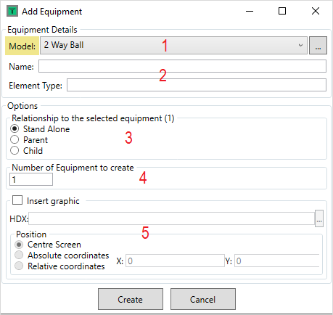Click the Number of Equipment to create field

point(31,179)
